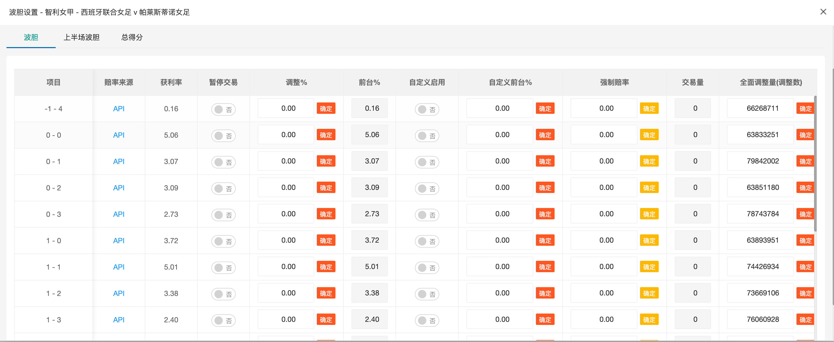Image resolution: width=834 pixels, height=342 pixels.
Task: Confirm 强制赔率 for row 1 - 2
Action: point(649,293)
